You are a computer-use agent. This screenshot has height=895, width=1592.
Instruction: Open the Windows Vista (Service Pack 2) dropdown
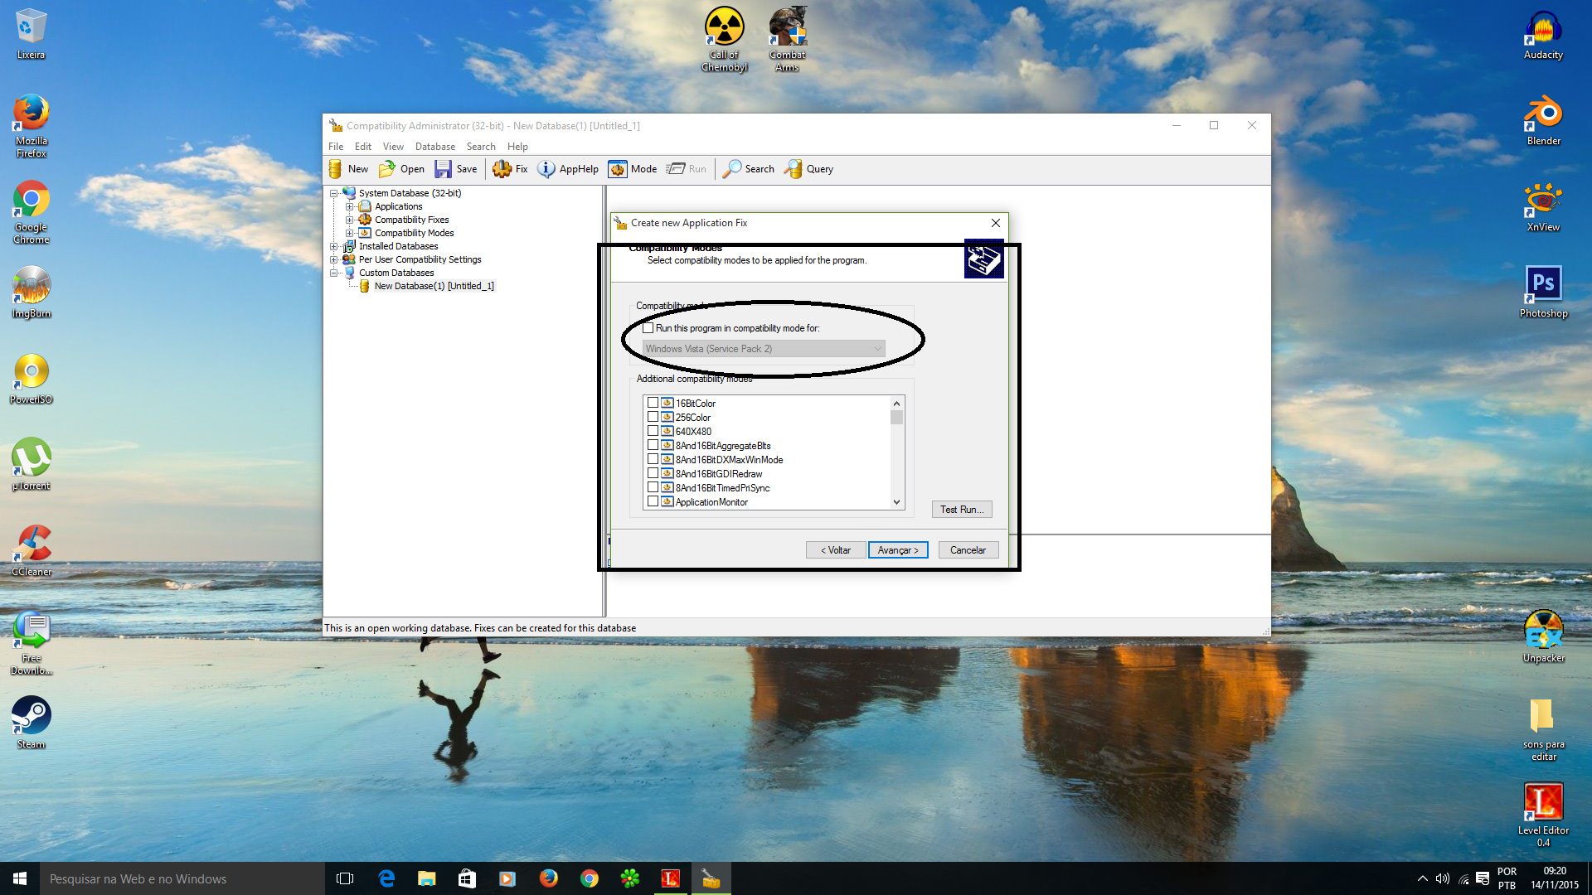[x=764, y=349]
